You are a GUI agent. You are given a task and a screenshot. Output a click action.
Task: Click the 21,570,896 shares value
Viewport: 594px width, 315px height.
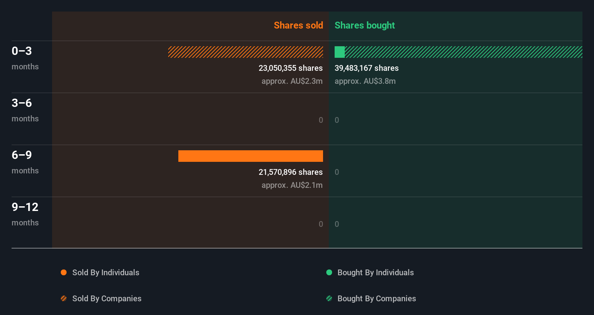[290, 172]
